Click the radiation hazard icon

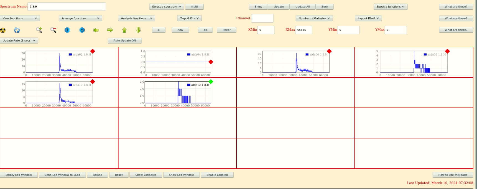pos(3,30)
